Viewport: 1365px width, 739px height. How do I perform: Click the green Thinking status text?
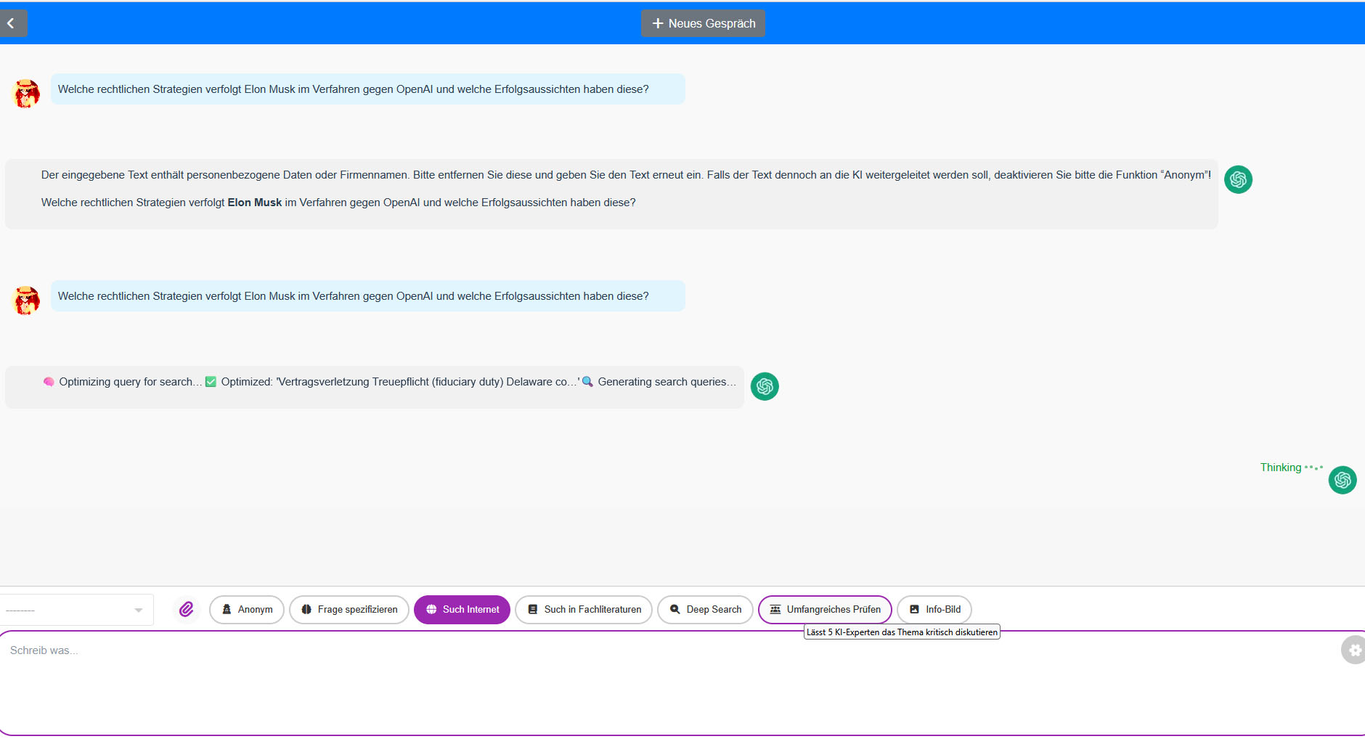1281,468
